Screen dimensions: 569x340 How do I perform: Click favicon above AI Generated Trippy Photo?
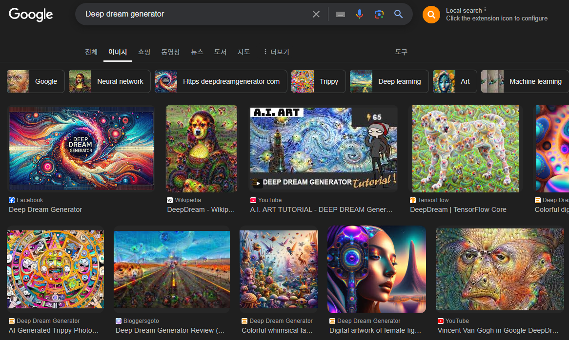12,321
